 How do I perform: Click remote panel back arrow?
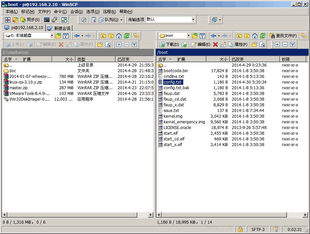tap(213, 36)
